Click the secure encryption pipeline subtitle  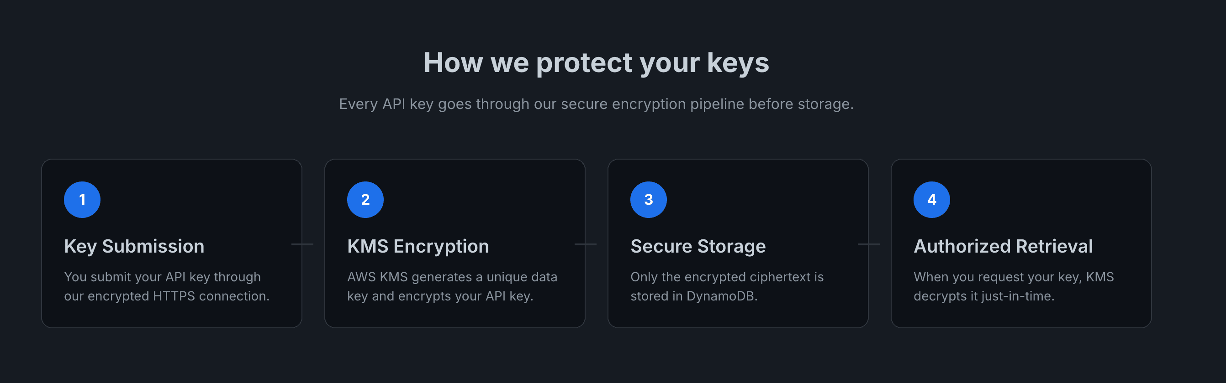click(x=596, y=104)
